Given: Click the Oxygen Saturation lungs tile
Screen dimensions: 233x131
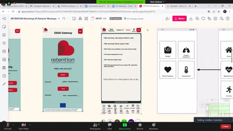Looking at the screenshot, I should [x=186, y=50].
